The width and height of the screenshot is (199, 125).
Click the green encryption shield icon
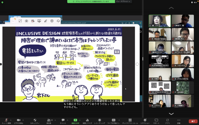2,2
